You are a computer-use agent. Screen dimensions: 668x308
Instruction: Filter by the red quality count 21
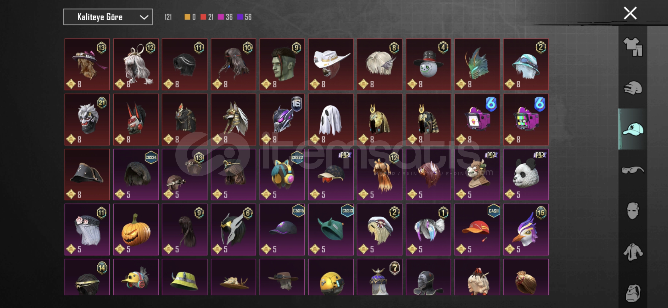(207, 17)
